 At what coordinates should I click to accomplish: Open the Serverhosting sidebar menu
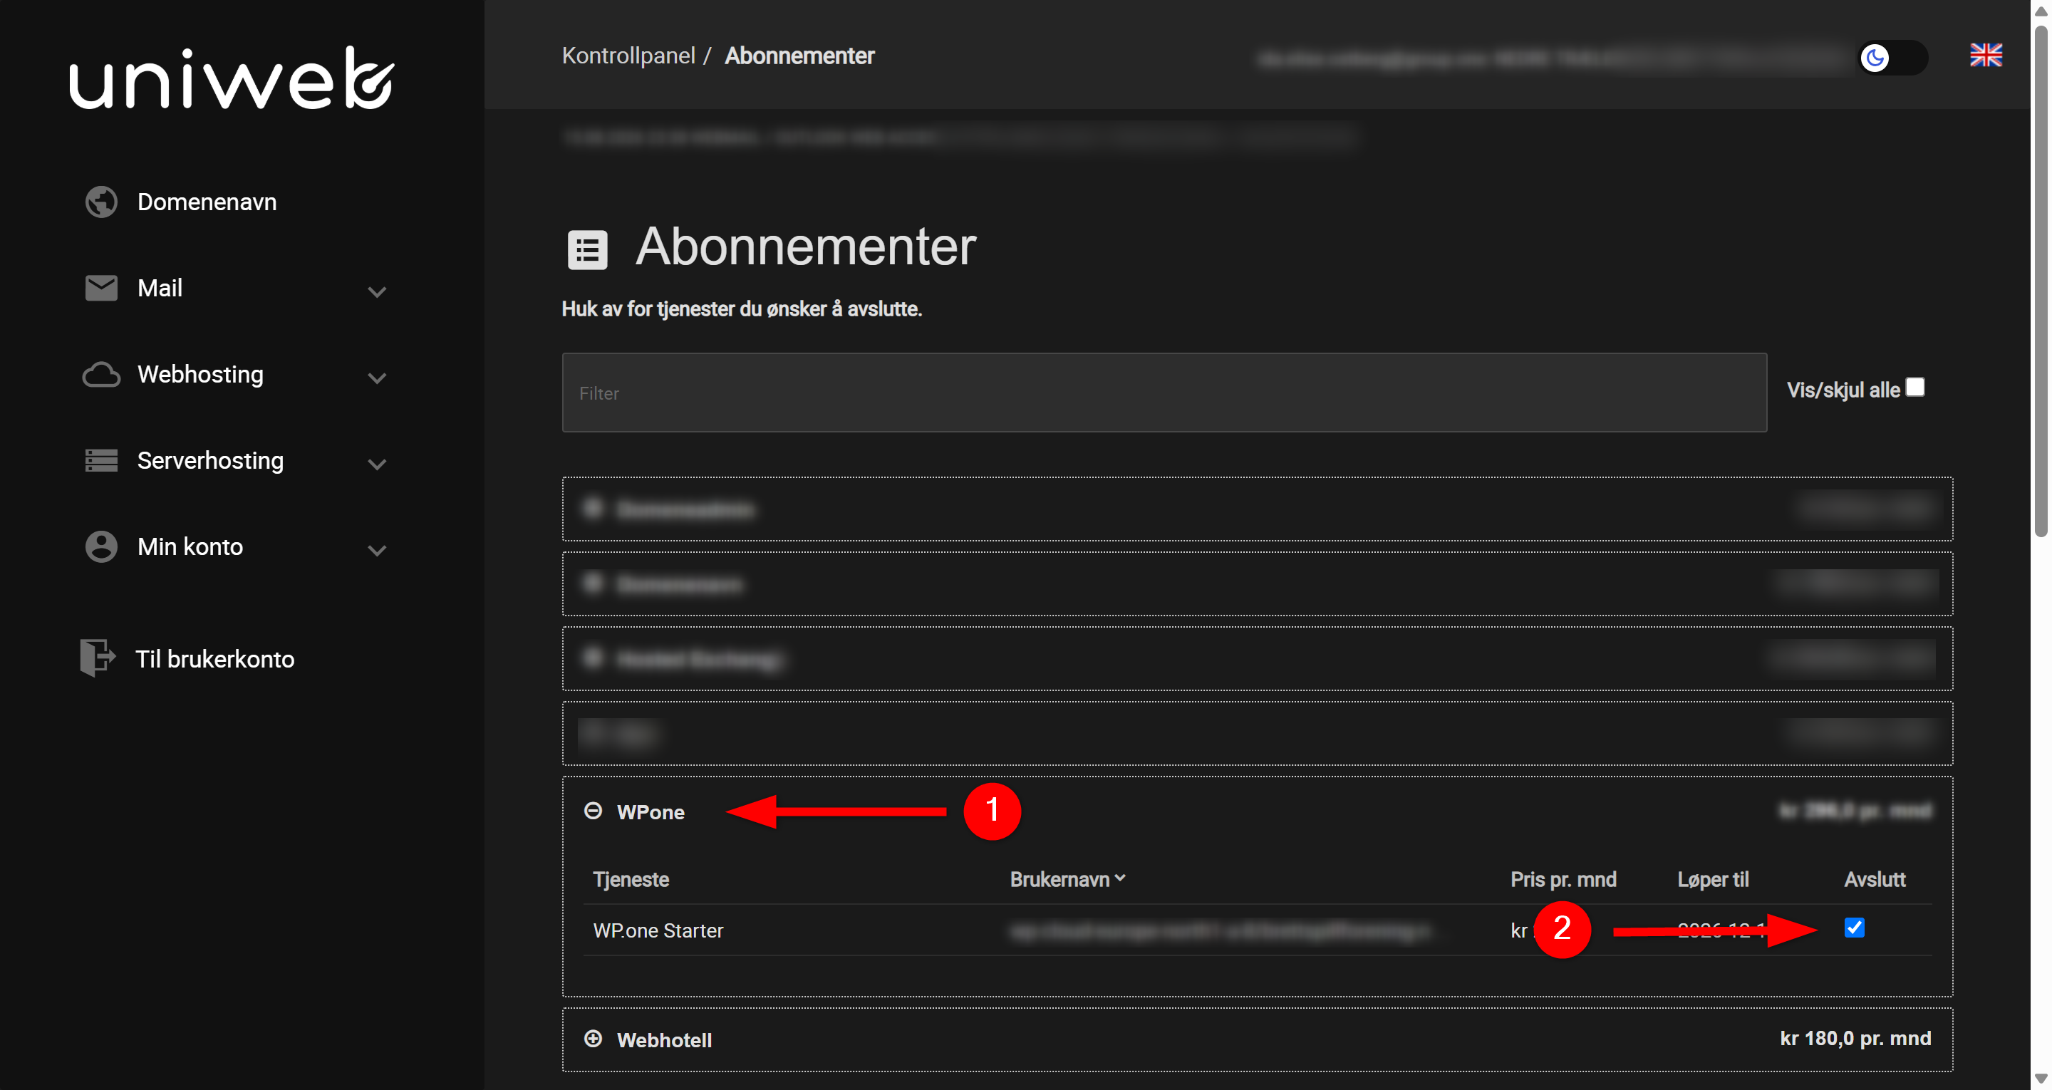[210, 460]
